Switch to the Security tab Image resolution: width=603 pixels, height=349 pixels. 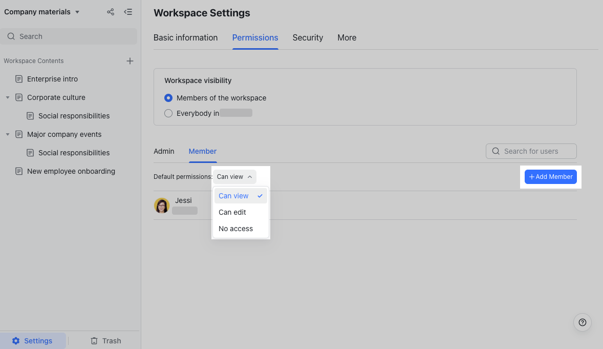coord(308,37)
